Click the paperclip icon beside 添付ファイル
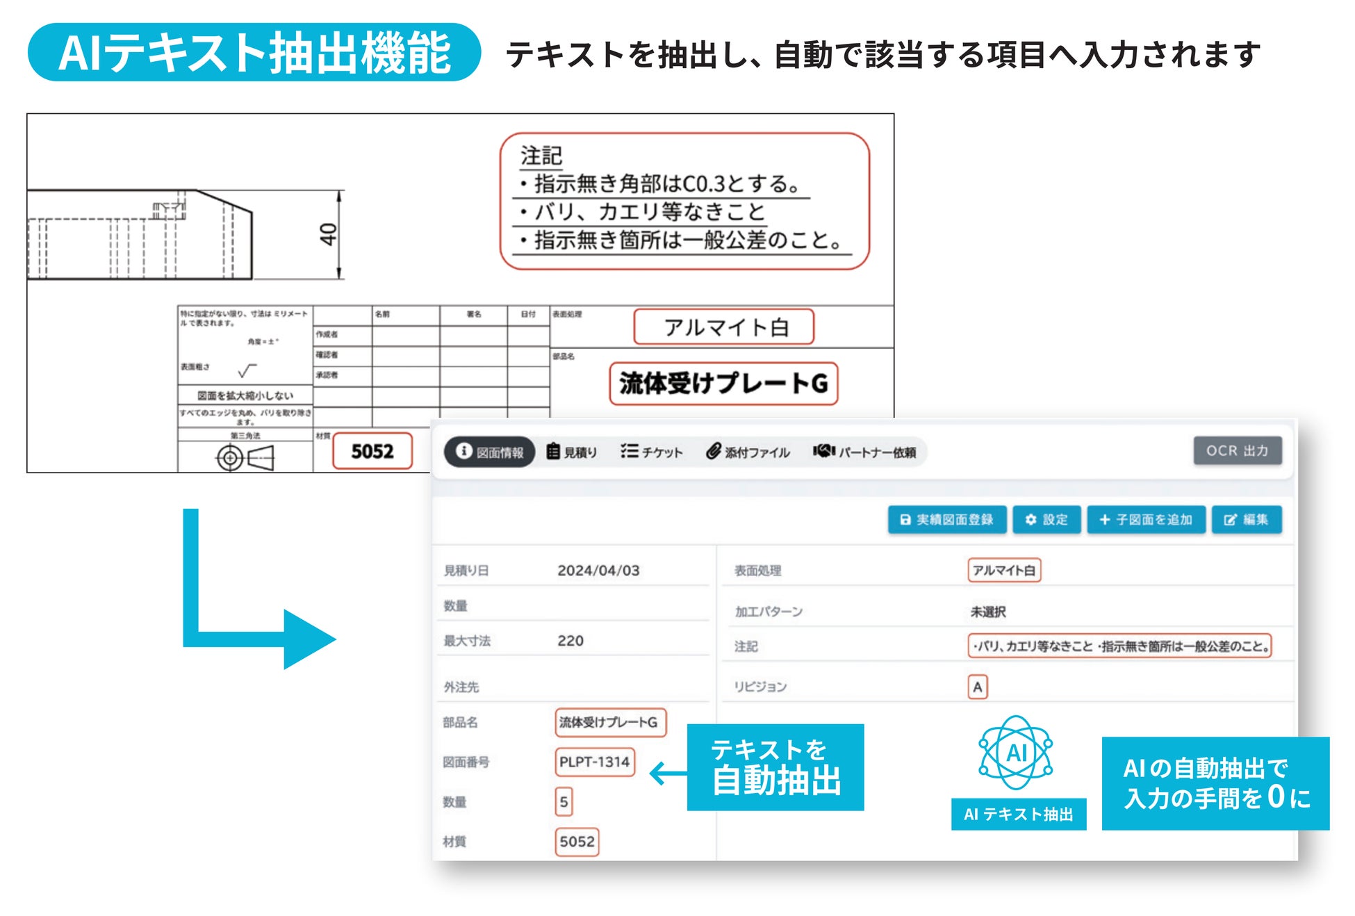This screenshot has height=916, width=1355. (x=714, y=452)
